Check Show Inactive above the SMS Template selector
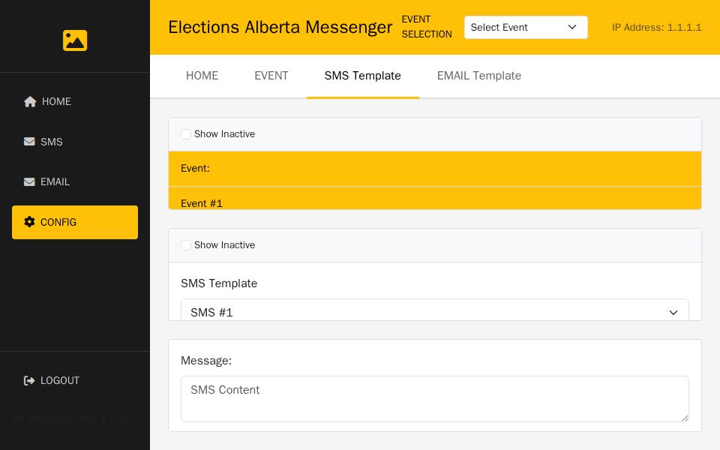720x450 pixels. [186, 245]
